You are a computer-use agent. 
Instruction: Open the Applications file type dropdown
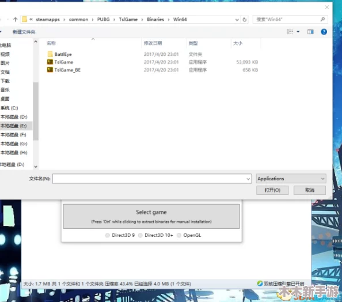click(291, 179)
